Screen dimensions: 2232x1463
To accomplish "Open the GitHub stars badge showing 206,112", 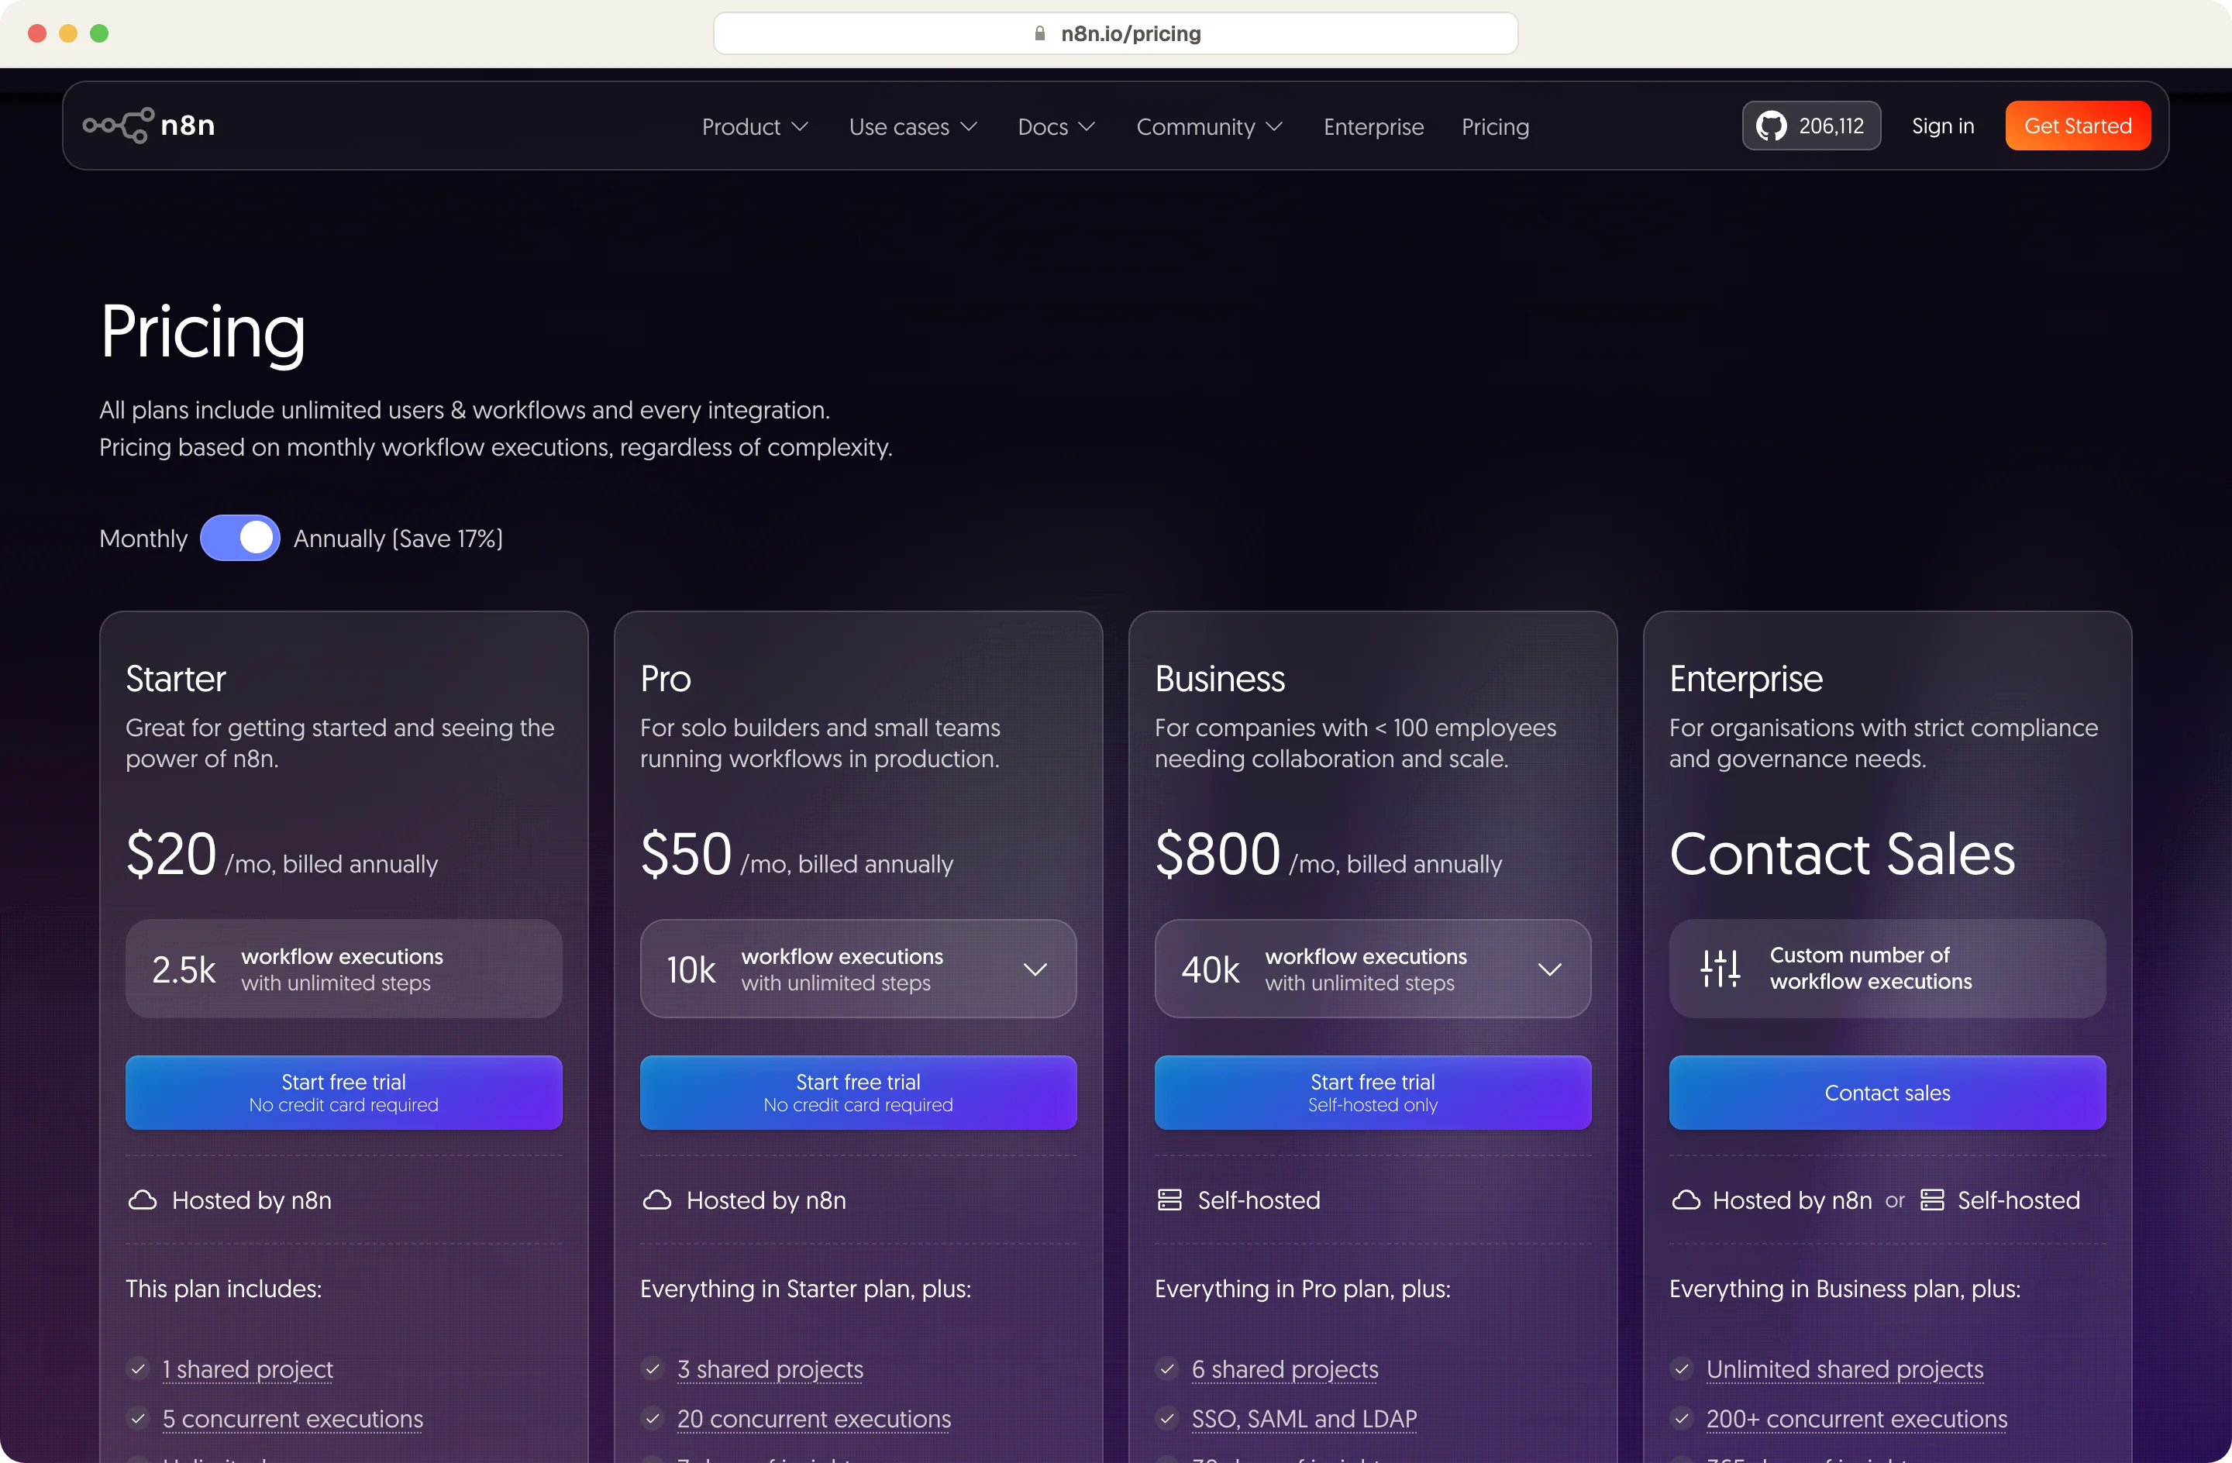I will click(1811, 126).
